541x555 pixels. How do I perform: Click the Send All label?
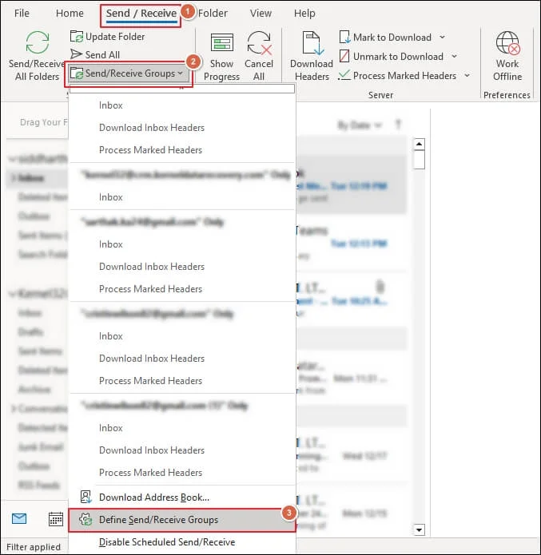click(x=102, y=54)
